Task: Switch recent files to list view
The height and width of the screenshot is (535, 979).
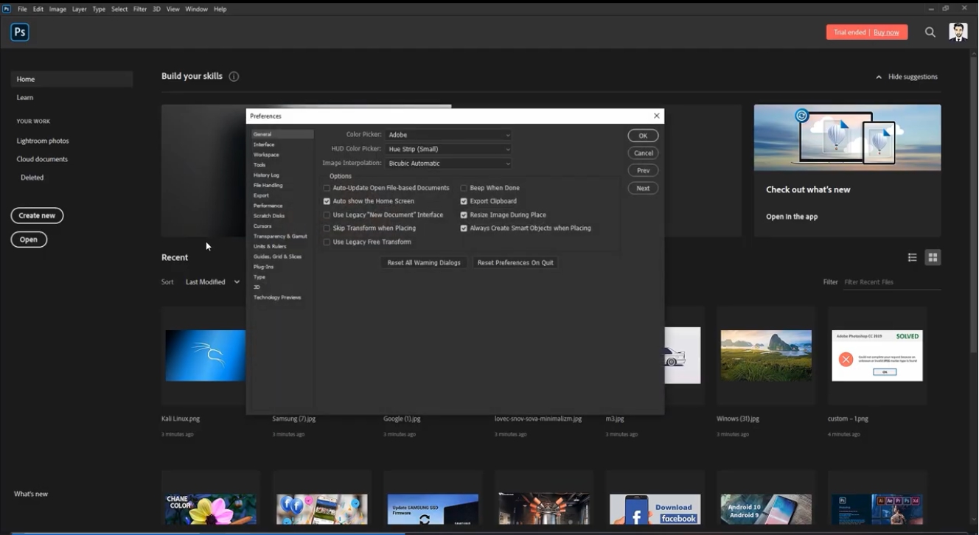Action: [x=913, y=257]
